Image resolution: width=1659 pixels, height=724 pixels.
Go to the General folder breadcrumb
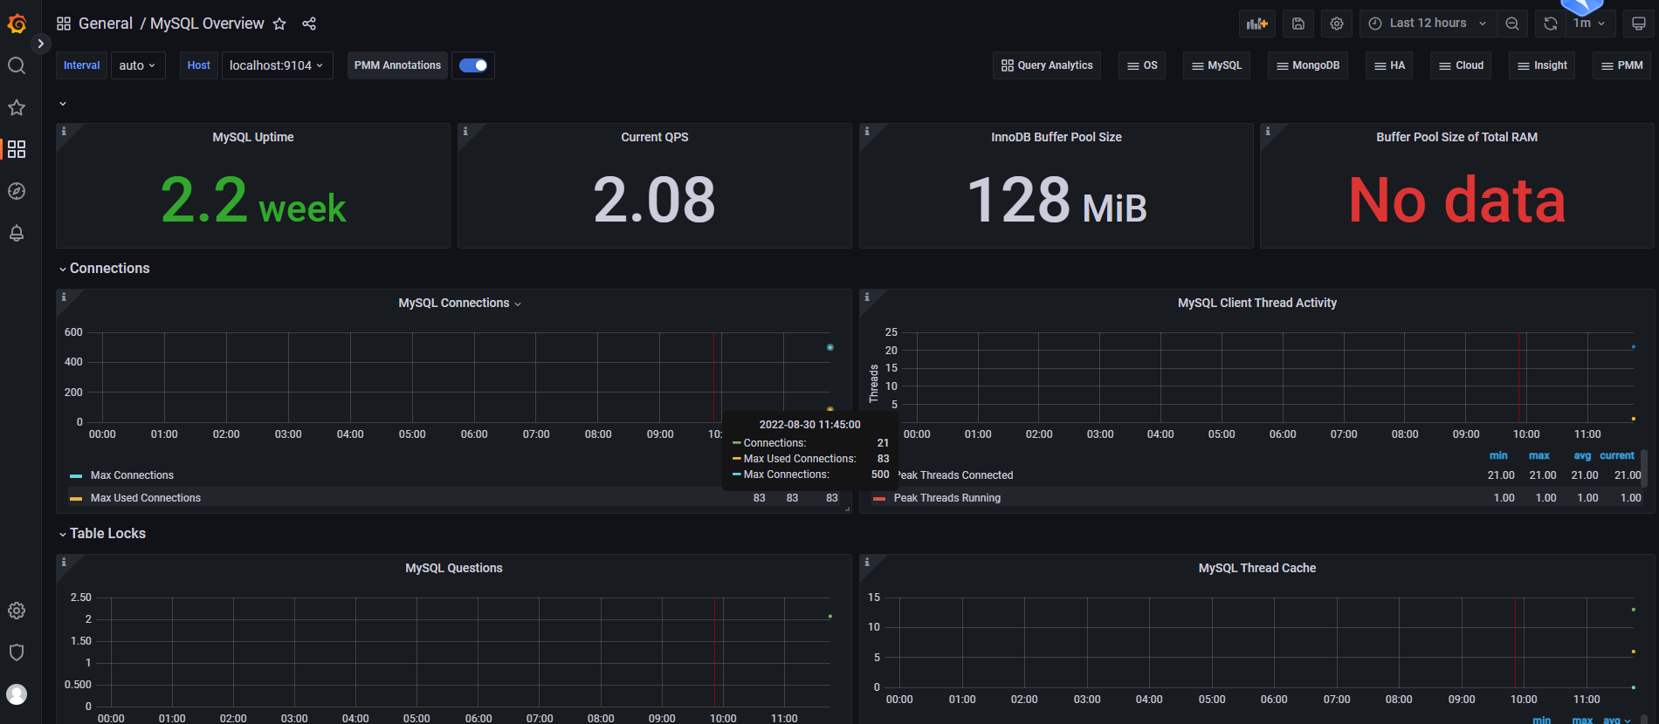pos(106,24)
